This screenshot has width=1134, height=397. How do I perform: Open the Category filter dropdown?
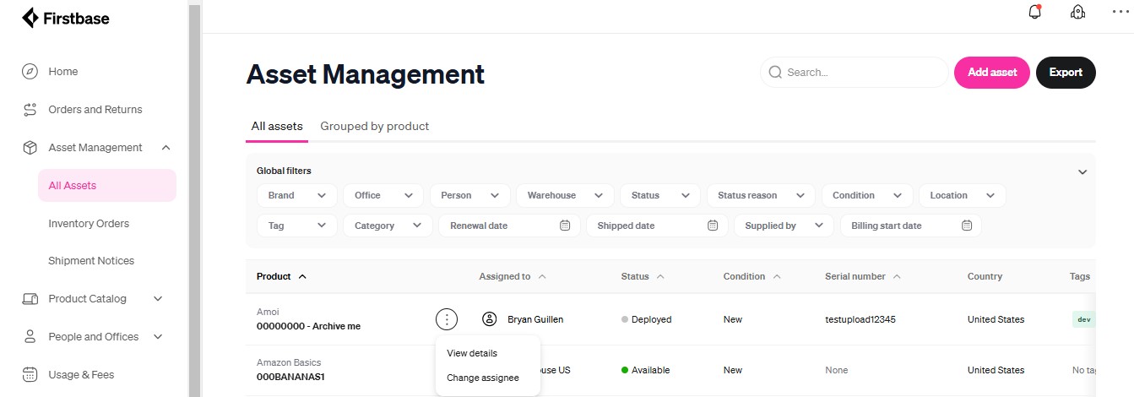click(x=388, y=226)
